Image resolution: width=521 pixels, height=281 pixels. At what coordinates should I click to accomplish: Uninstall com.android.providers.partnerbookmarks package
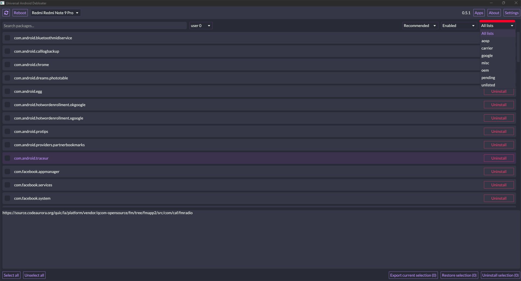point(499,145)
